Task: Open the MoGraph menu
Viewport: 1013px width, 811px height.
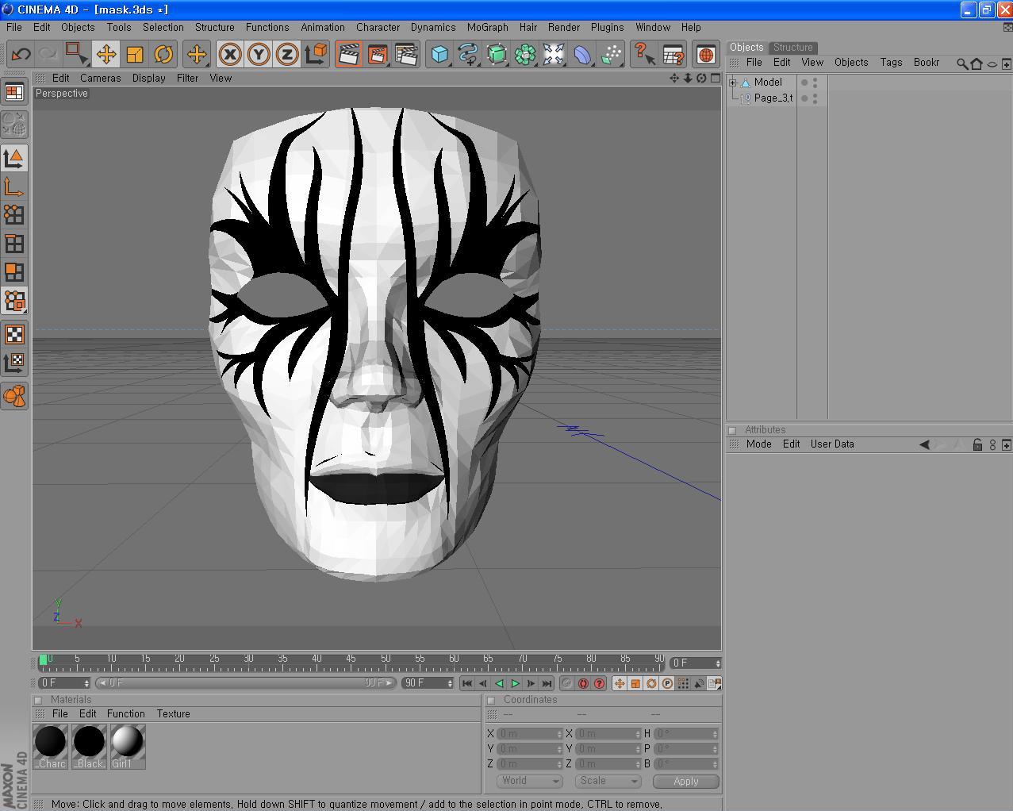Action: click(487, 27)
